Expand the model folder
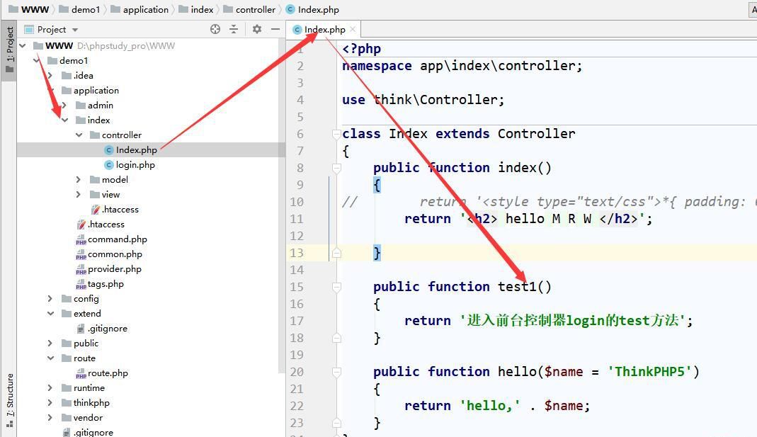Screen dimensions: 757x437 pyautogui.click(x=79, y=180)
